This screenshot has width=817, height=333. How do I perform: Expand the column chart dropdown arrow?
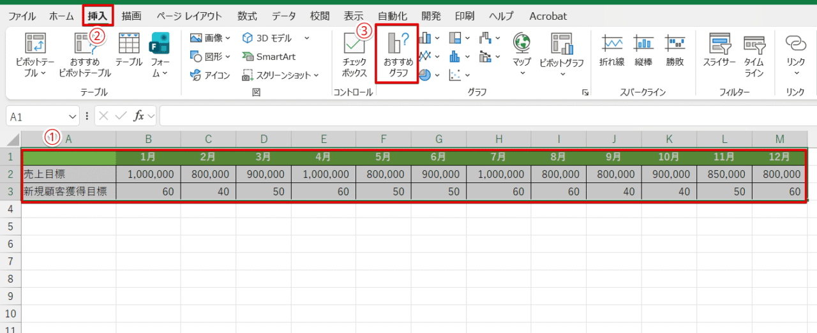coord(437,38)
